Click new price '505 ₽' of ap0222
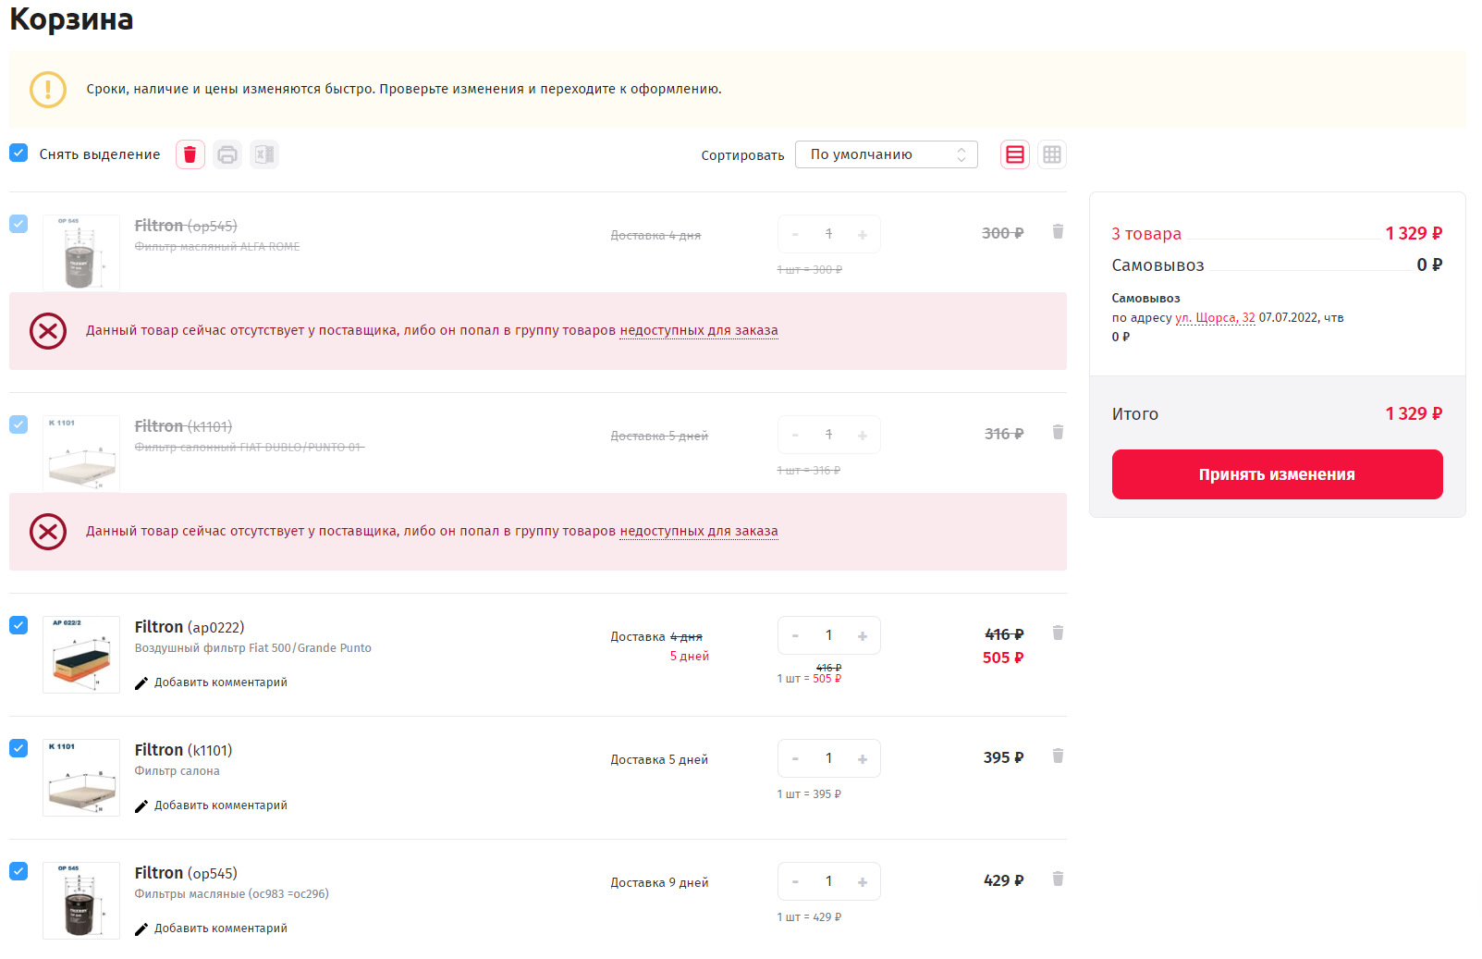The width and height of the screenshot is (1482, 959). pyautogui.click(x=1003, y=658)
